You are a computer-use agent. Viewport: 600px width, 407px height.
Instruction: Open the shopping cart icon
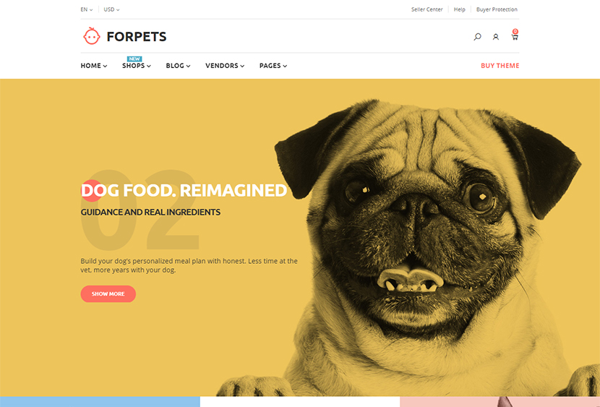click(515, 37)
